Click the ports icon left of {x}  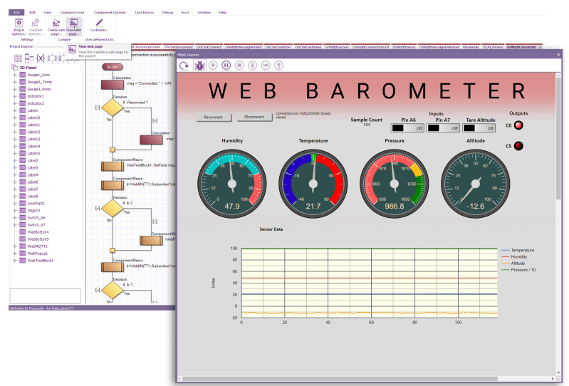(x=29, y=58)
